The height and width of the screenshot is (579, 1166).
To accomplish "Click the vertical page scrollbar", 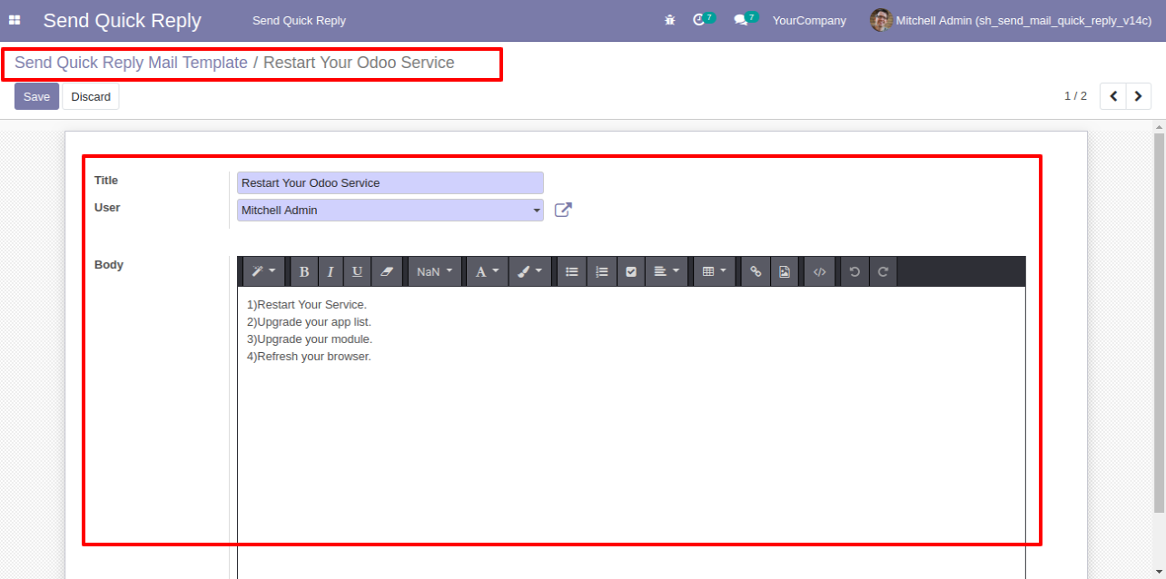I will 1159,322.
